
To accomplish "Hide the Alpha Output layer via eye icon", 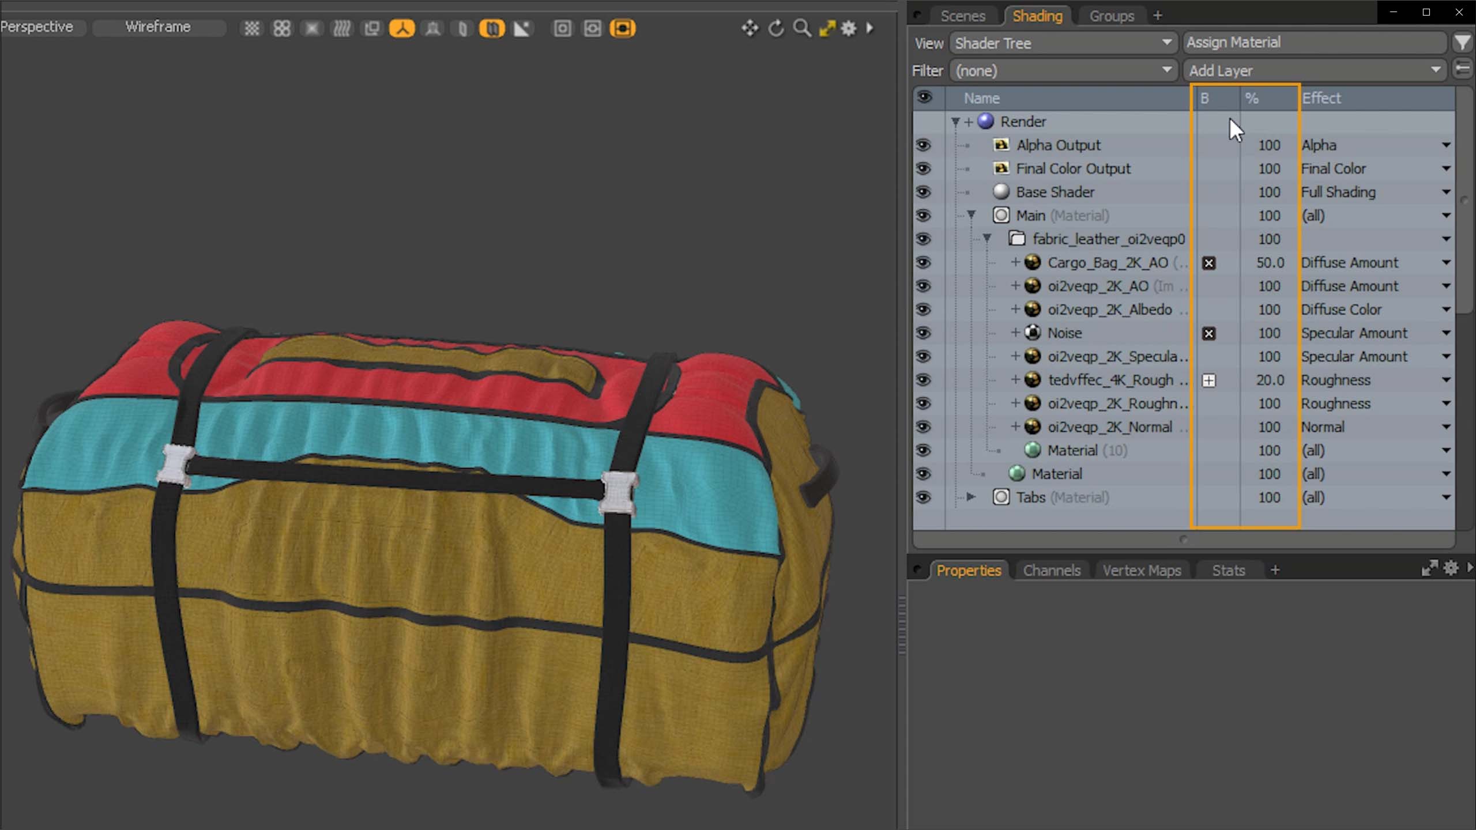I will click(924, 145).
